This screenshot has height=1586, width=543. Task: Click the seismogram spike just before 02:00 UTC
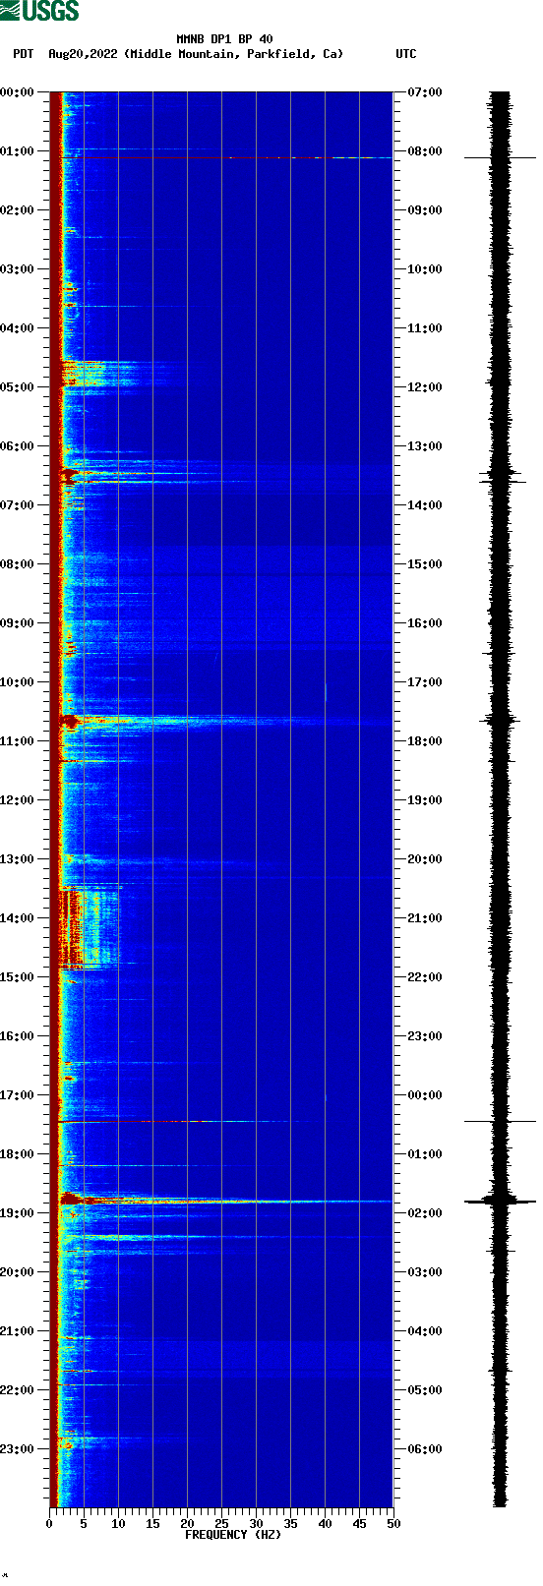pyautogui.click(x=501, y=1201)
